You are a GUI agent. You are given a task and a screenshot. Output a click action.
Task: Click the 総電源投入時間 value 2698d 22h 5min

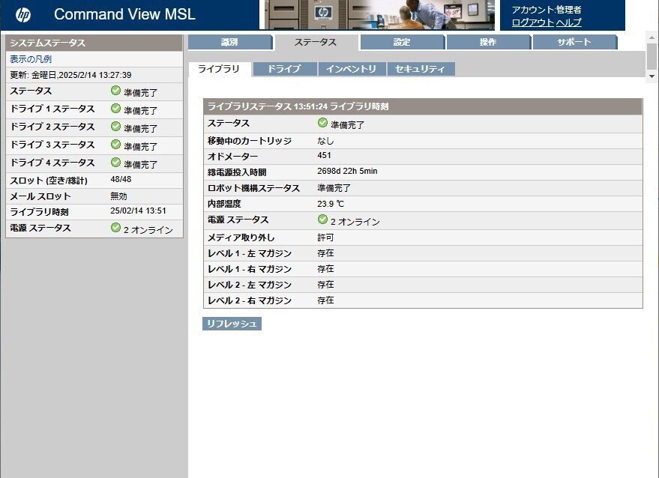[347, 172]
